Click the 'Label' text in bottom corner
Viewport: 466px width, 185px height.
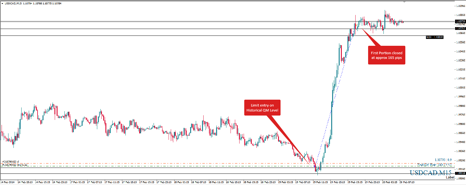450,177
